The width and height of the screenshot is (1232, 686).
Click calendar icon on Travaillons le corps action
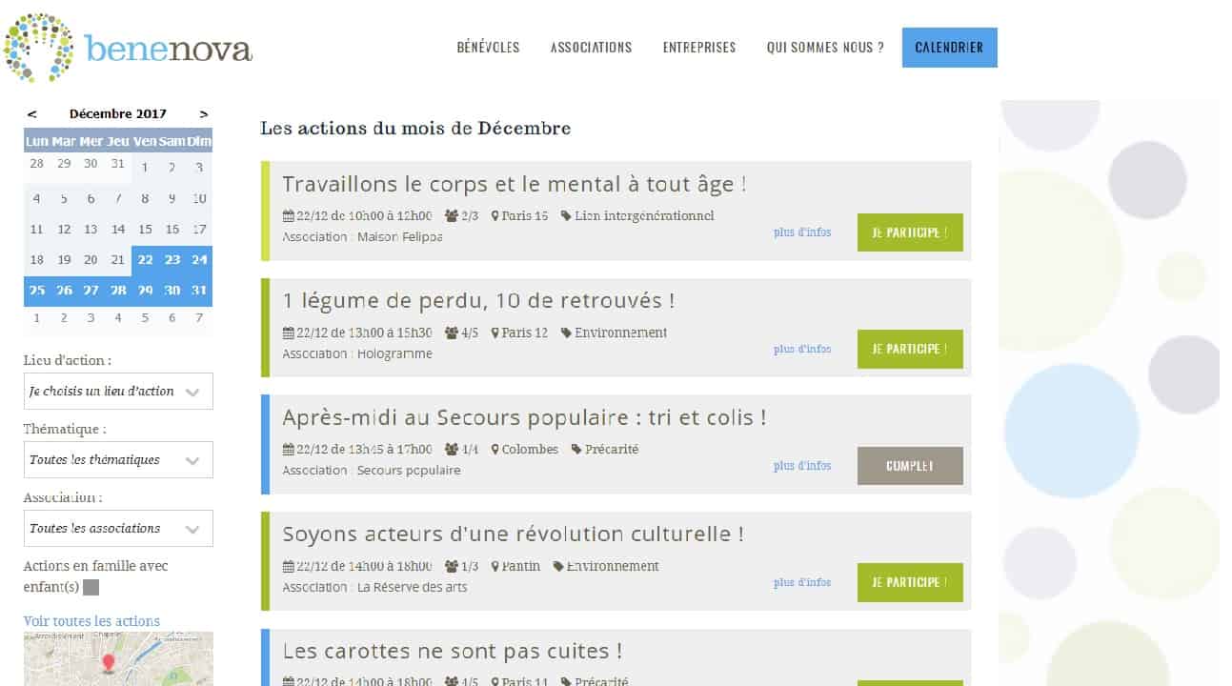click(288, 216)
